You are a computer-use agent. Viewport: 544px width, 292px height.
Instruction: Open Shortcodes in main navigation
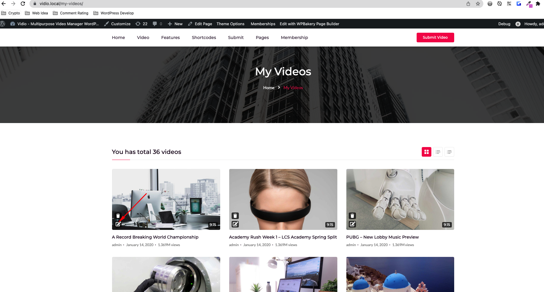click(x=204, y=38)
